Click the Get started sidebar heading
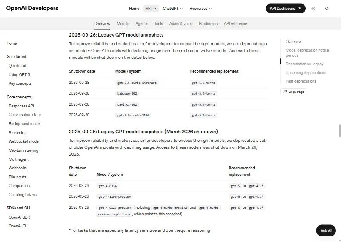This screenshot has width=344, height=242. [16, 57]
